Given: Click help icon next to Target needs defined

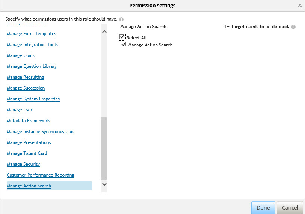Looking at the screenshot, I should pos(293,27).
